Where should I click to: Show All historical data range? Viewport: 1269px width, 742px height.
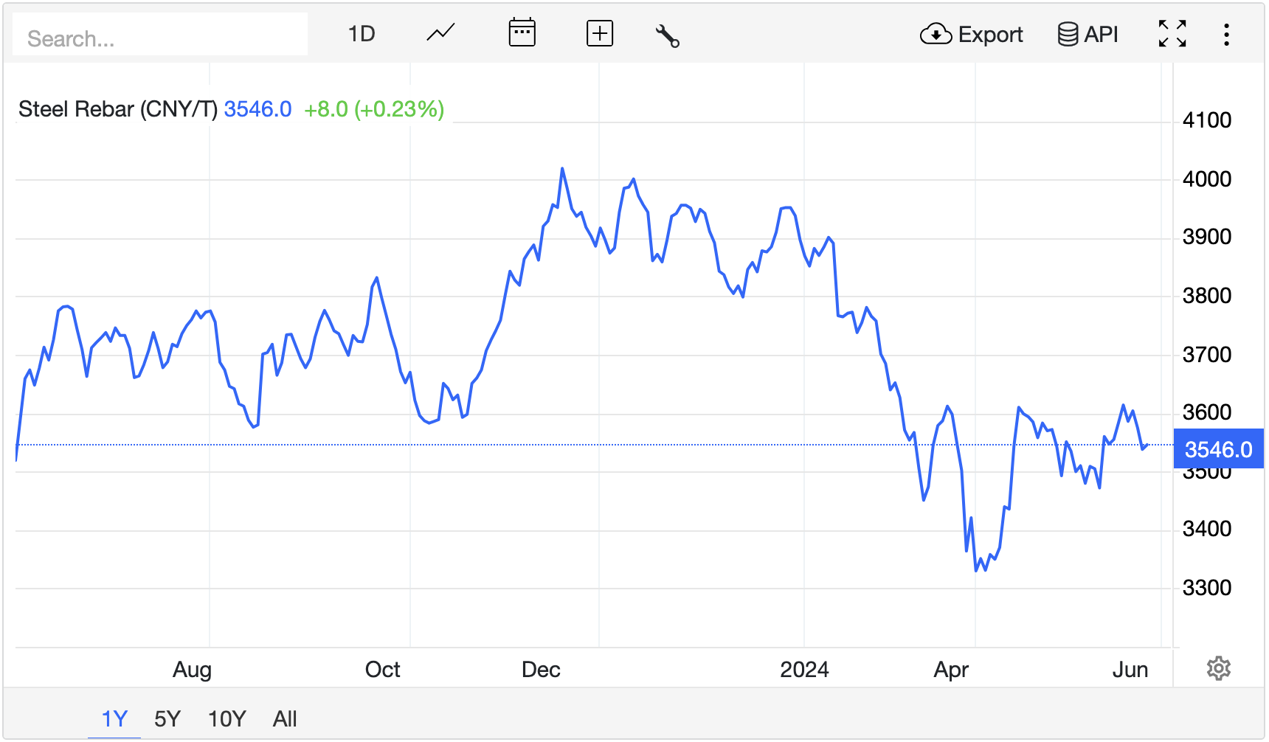tap(285, 718)
